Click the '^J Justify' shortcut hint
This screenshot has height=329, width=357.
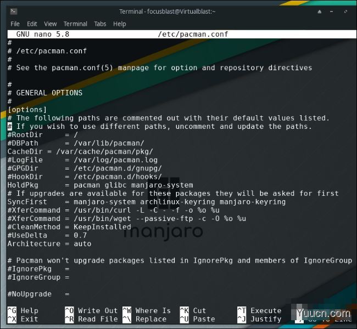259,319
